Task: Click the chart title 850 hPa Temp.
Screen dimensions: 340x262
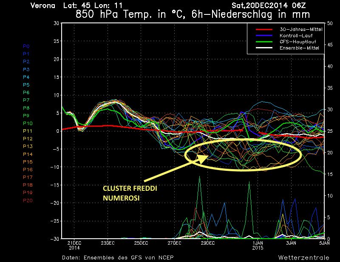Action: point(193,14)
